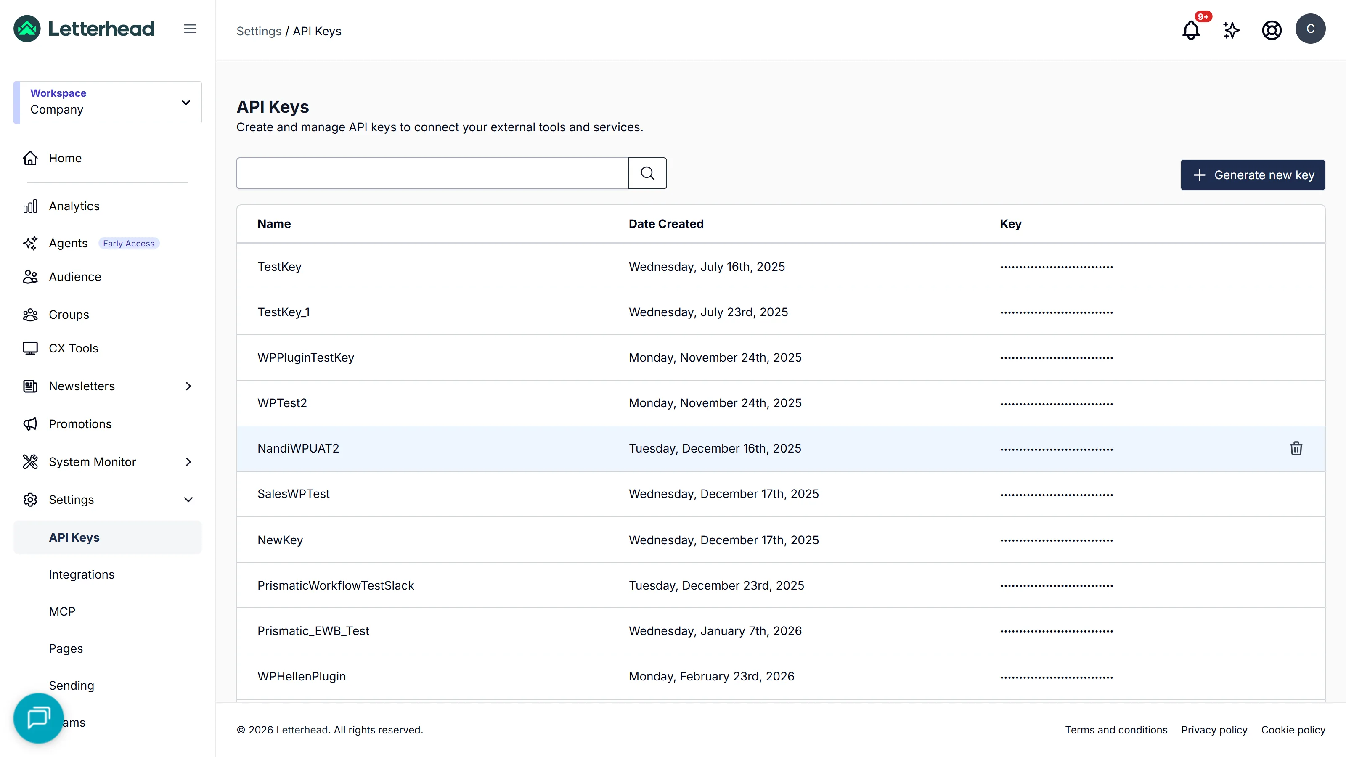Toggle the hamburger sidebar menu icon
This screenshot has height=757, width=1346.
pyautogui.click(x=190, y=29)
